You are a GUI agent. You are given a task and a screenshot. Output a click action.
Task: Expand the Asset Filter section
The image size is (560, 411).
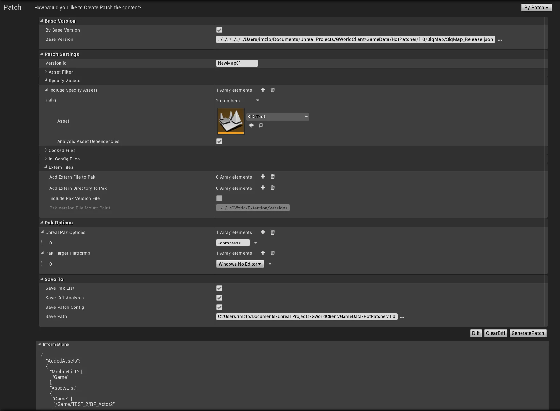46,72
